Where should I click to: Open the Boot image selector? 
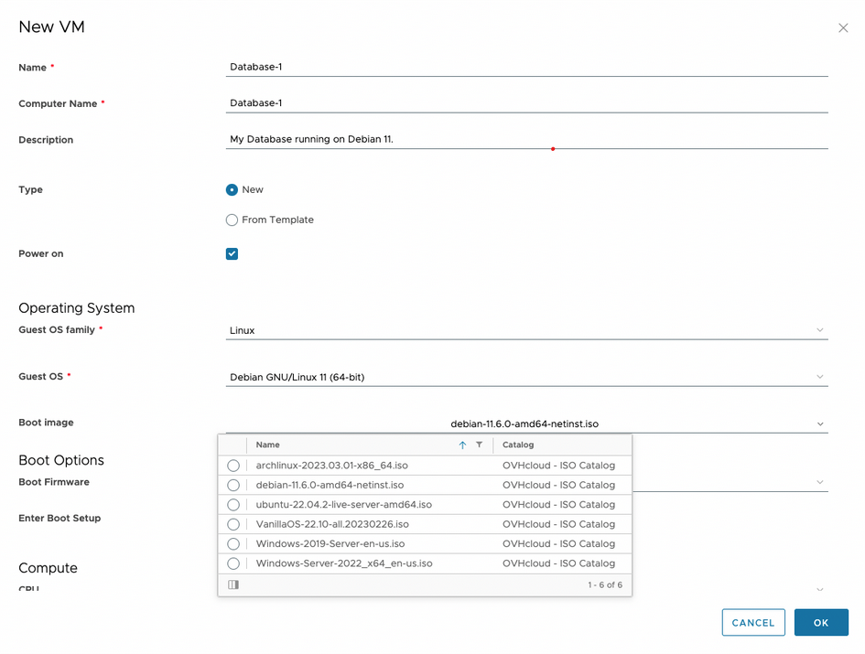click(x=526, y=422)
